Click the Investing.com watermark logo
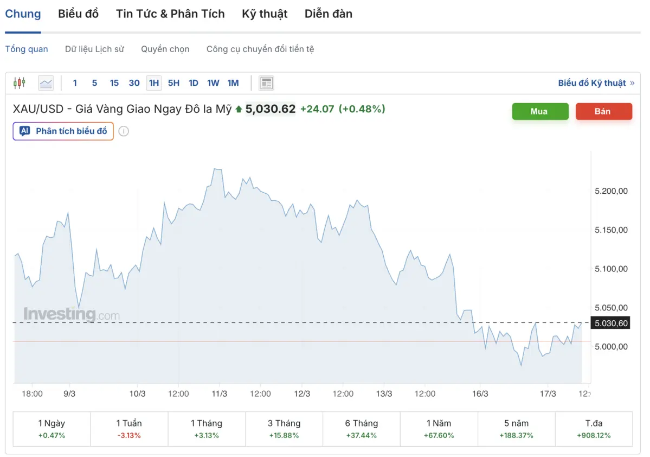 [x=71, y=314]
